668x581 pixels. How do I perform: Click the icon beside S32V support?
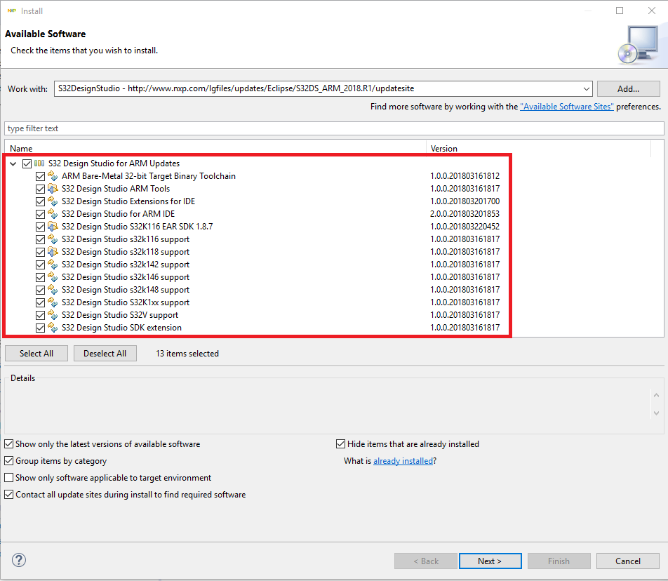pyautogui.click(x=53, y=315)
